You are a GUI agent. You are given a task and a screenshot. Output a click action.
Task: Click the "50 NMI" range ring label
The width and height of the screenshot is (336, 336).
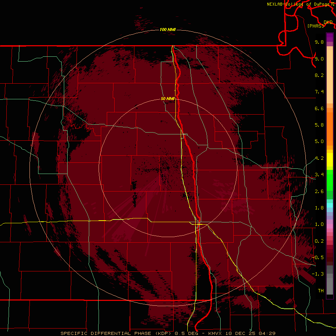point(168,99)
